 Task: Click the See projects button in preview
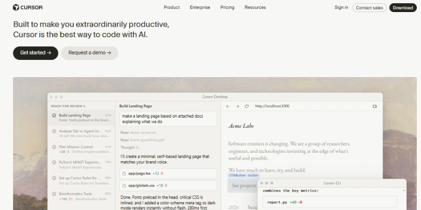point(244,186)
